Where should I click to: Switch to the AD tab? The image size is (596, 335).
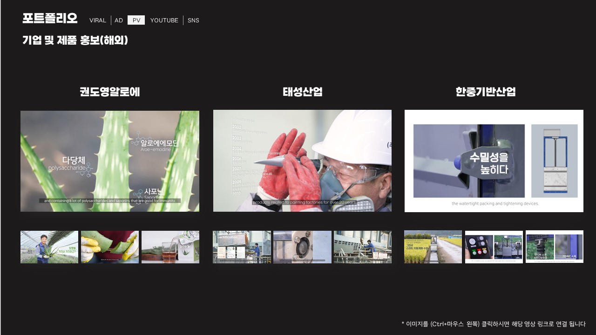click(x=119, y=20)
